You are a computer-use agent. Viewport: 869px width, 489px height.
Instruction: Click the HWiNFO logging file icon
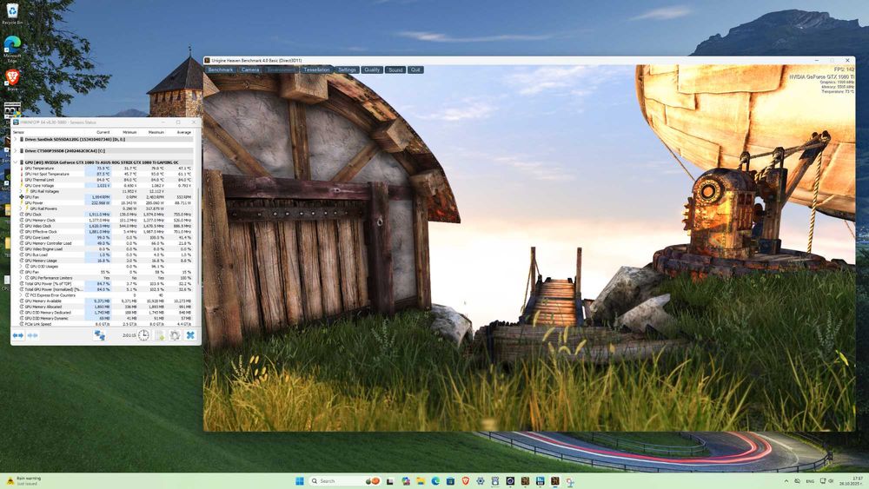160,335
